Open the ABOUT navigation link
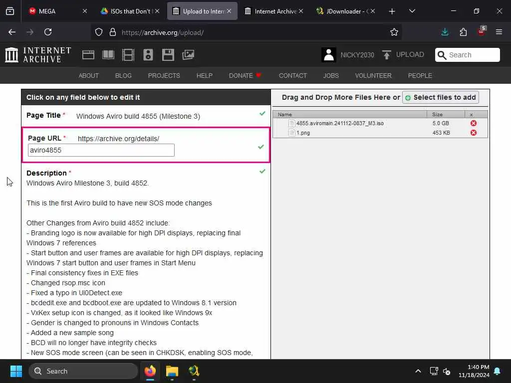 89,76
